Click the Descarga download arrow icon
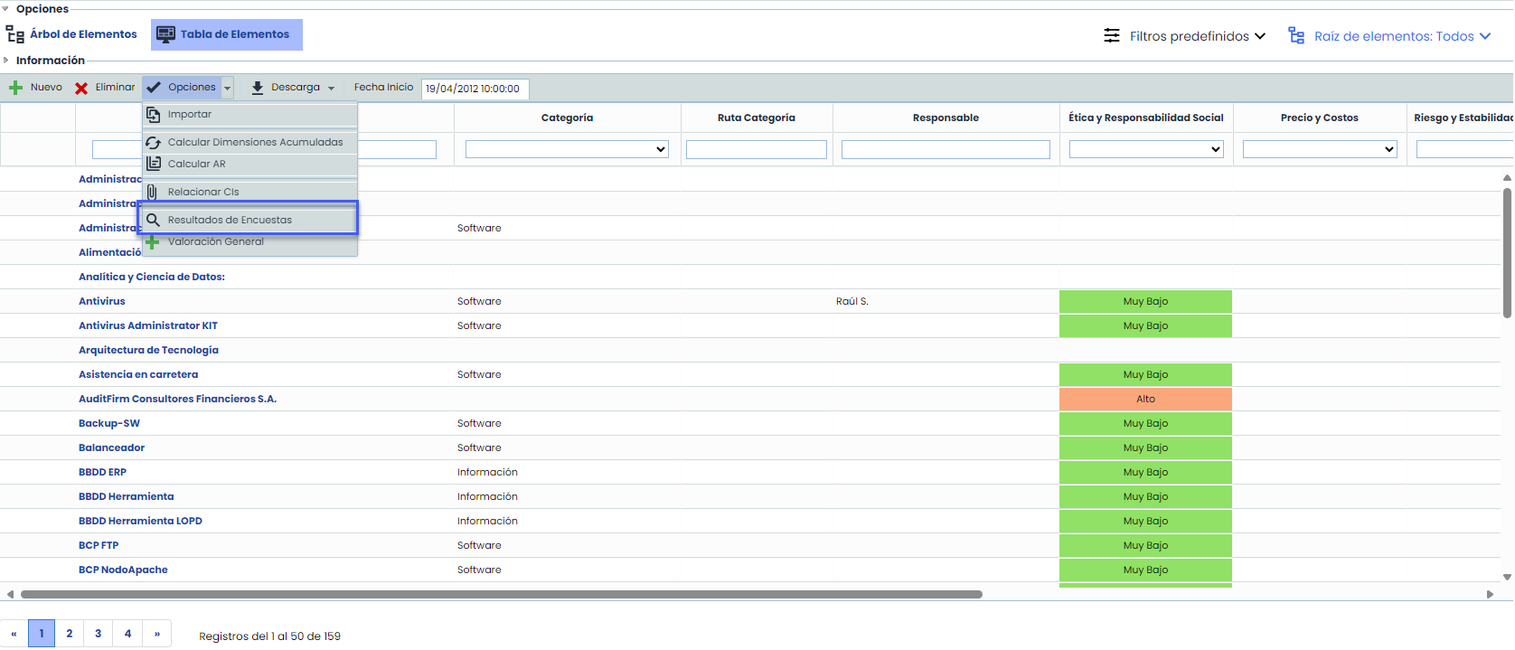This screenshot has width=1515, height=650. click(x=258, y=88)
